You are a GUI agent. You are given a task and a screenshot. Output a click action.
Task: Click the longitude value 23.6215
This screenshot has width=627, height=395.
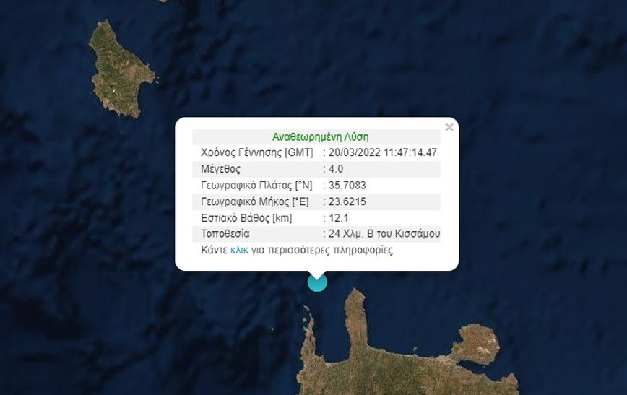click(347, 201)
